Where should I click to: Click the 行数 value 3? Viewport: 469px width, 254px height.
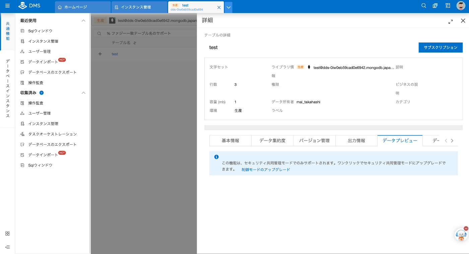pos(236,84)
